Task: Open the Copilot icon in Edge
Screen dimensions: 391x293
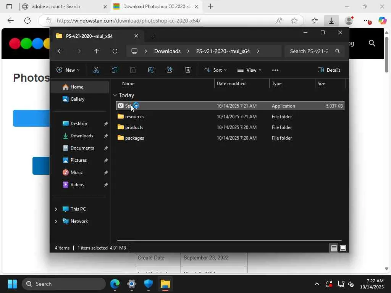Action: (383, 21)
